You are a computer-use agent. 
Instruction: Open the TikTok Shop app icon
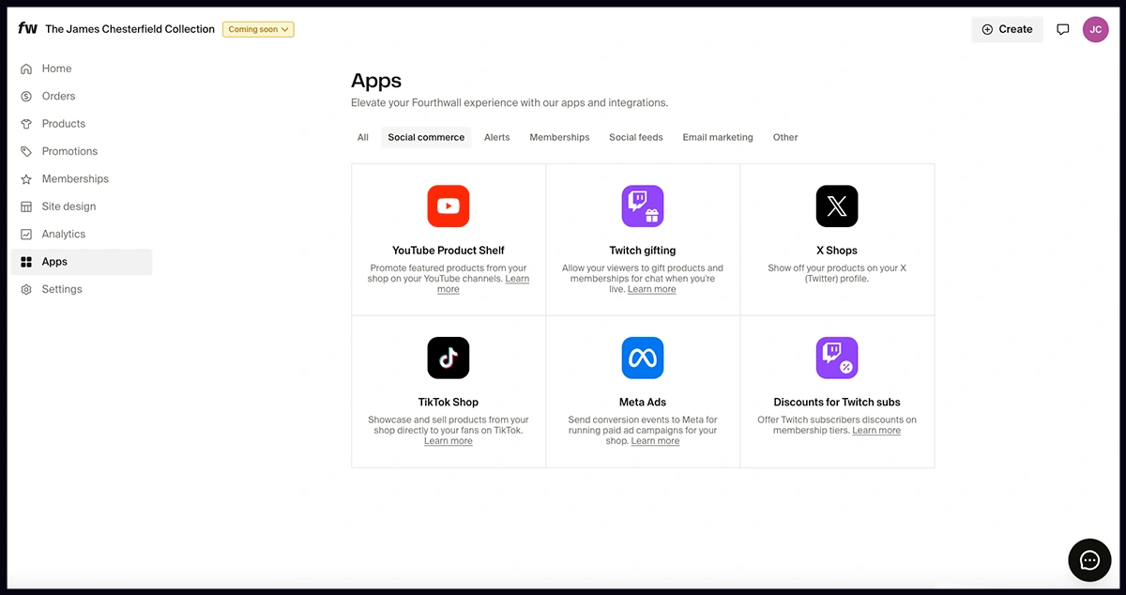tap(448, 358)
